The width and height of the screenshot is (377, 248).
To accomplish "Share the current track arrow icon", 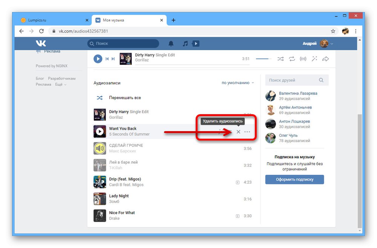I will coord(326,59).
